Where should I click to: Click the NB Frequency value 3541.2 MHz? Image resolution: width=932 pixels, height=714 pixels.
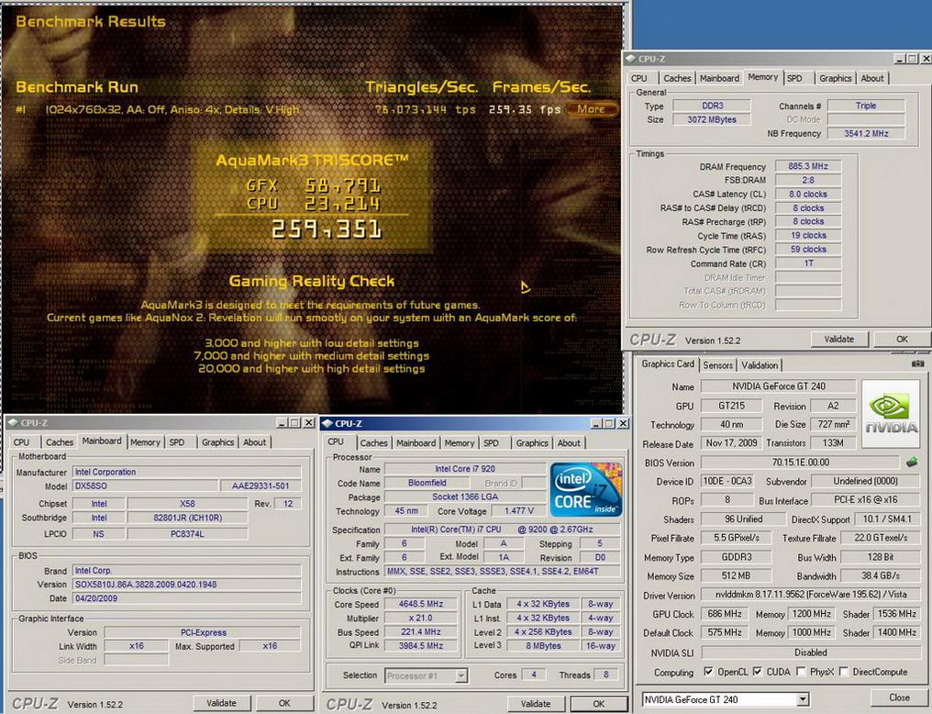[x=866, y=133]
